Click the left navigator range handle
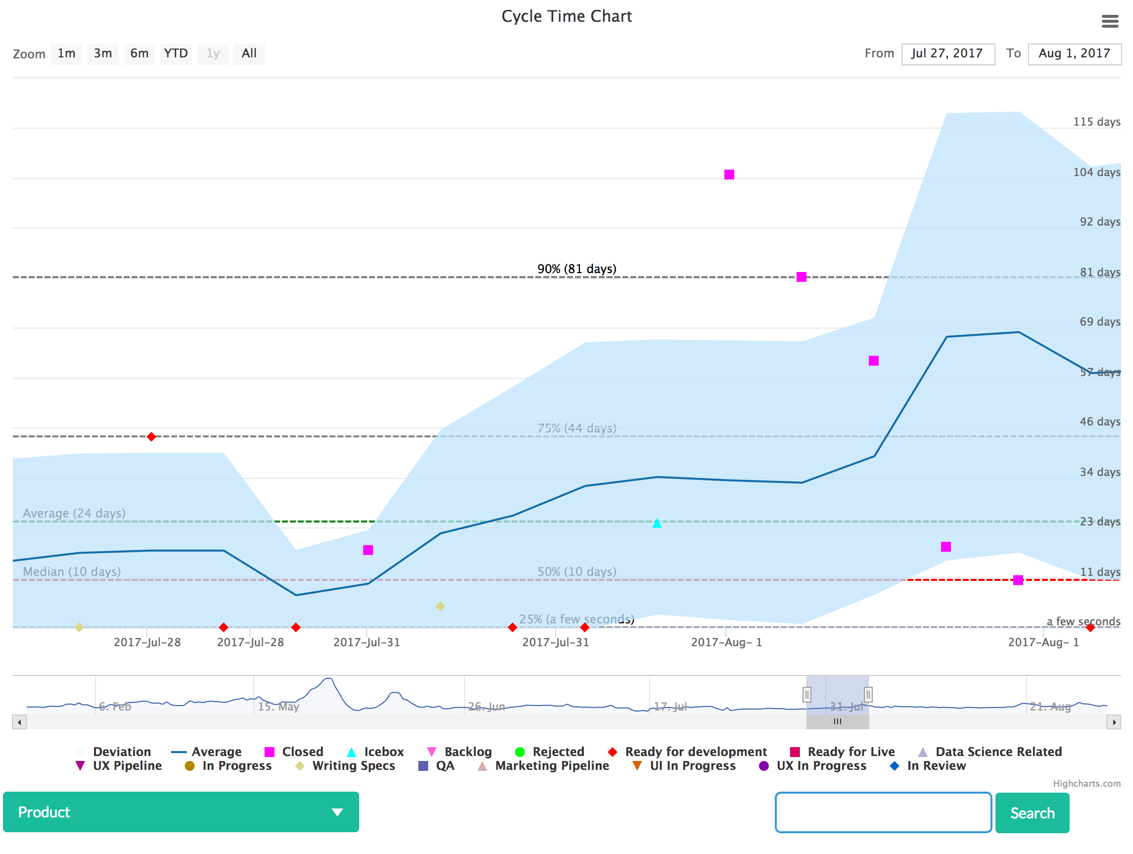This screenshot has height=854, width=1133. coord(807,695)
